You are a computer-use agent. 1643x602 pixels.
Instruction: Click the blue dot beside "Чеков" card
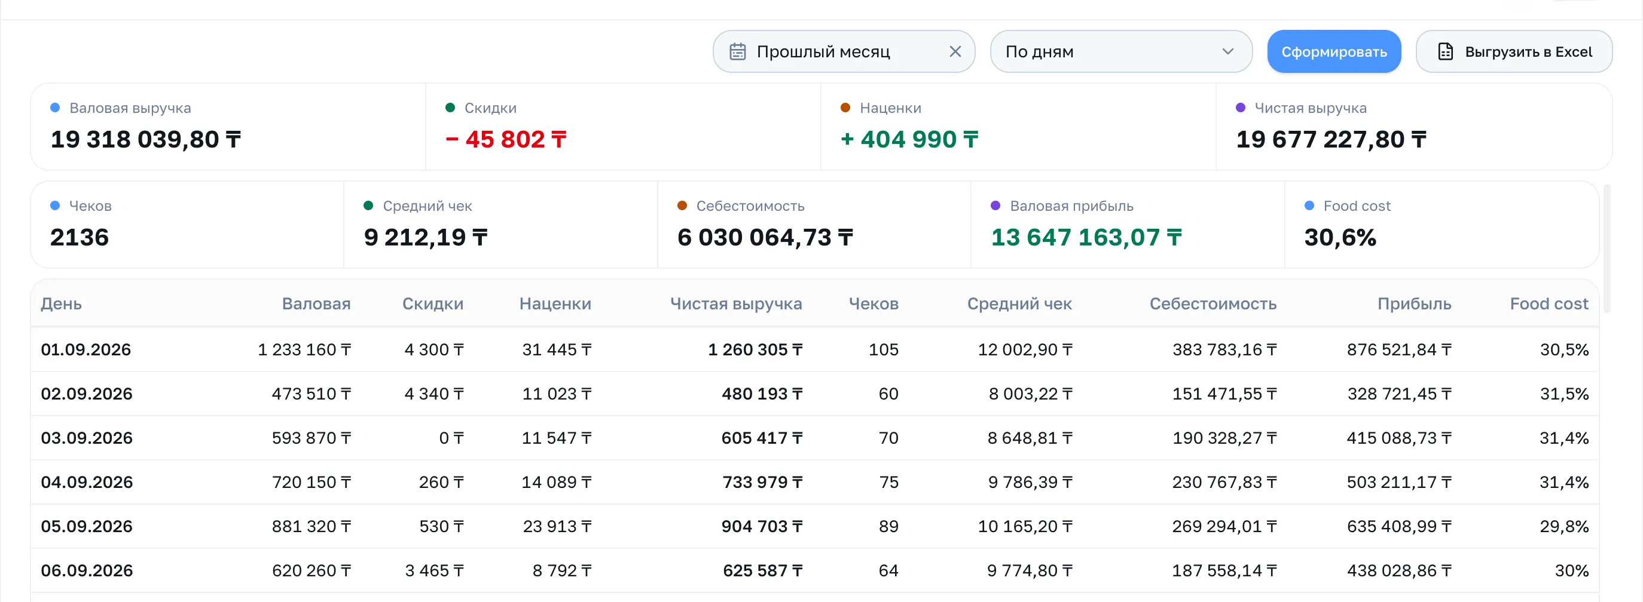[56, 206]
